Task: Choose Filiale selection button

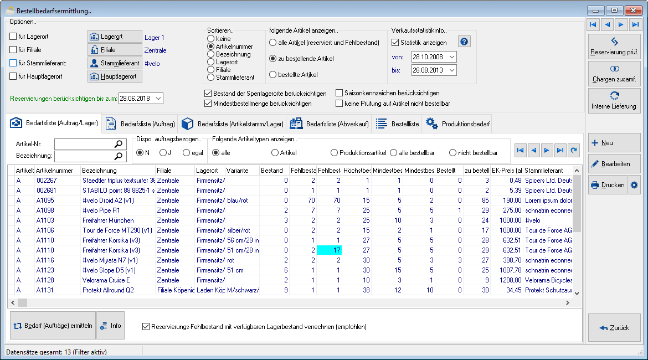Action: 115,50
